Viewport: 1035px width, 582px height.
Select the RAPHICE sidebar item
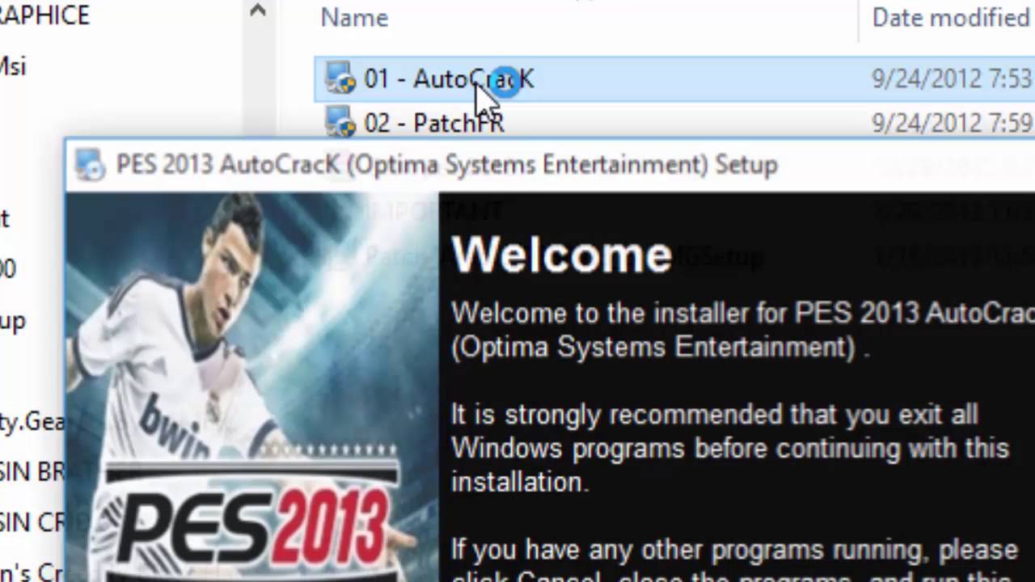point(44,15)
